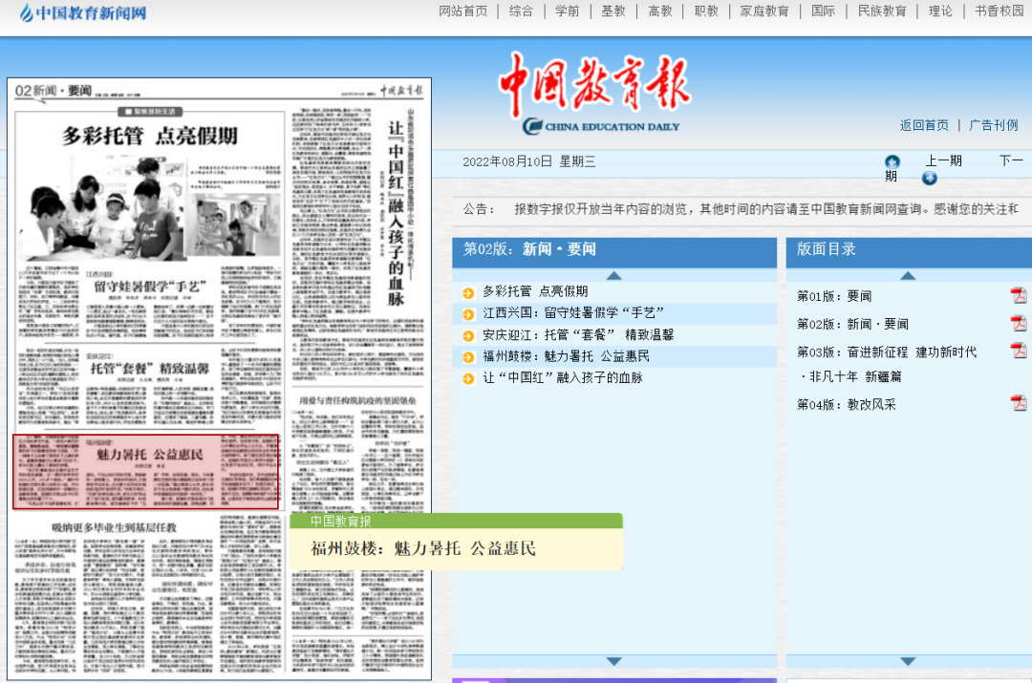Image resolution: width=1032 pixels, height=683 pixels.
Task: Open 学前 in top navigation
Action: point(568,11)
